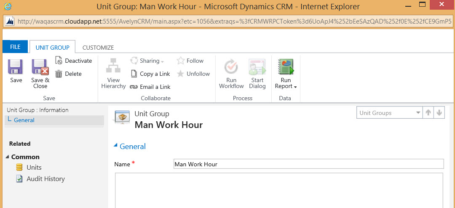Click the Save & Close icon

[x=40, y=67]
